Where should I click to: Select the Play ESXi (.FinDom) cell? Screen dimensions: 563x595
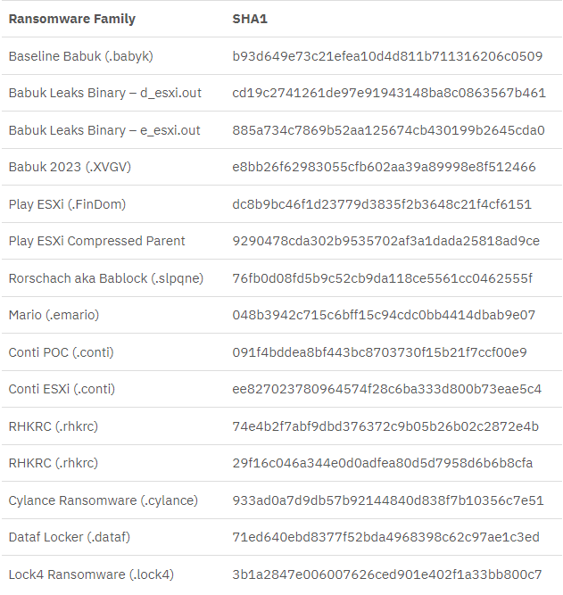[67, 204]
